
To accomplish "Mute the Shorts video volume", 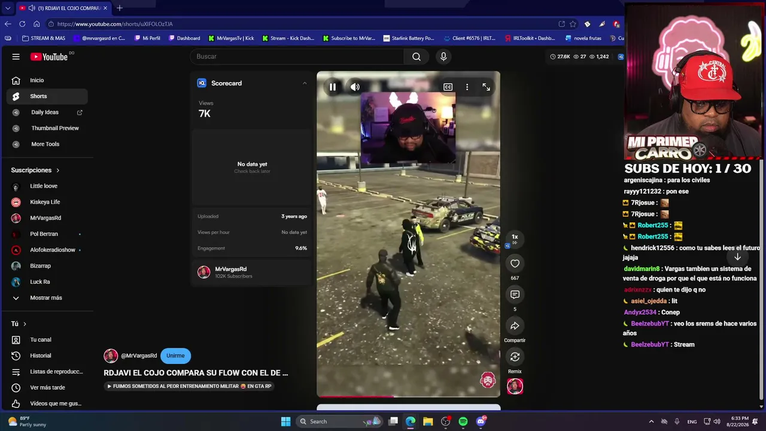I will tap(355, 87).
